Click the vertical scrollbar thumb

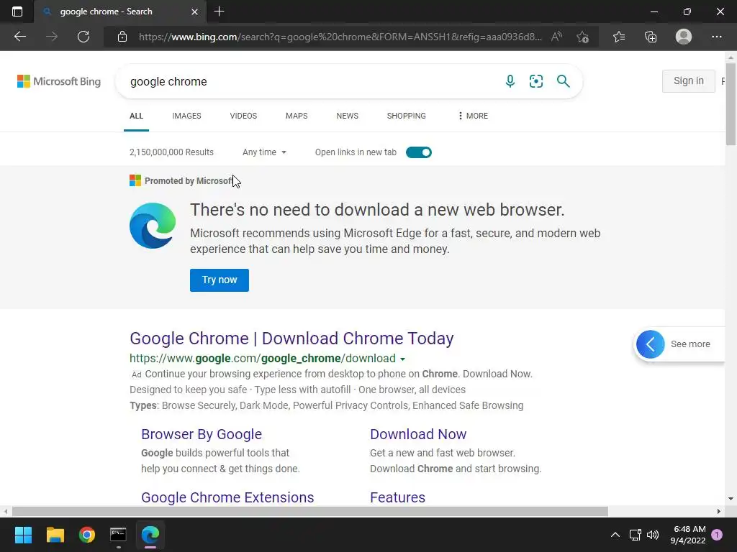[x=731, y=104]
